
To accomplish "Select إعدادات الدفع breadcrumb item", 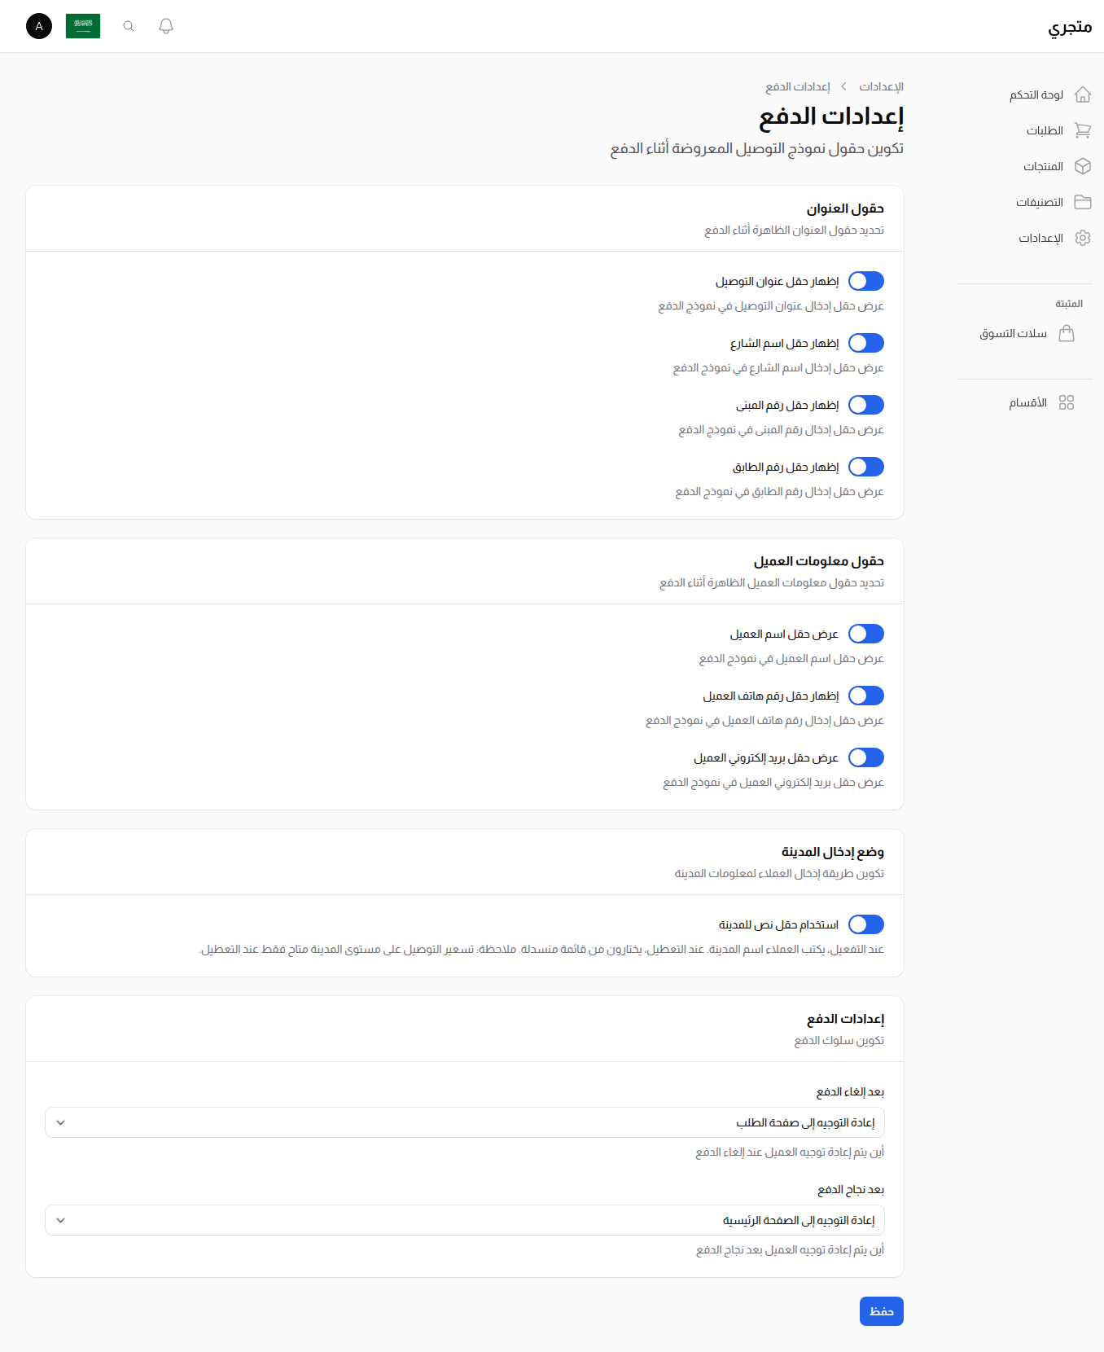I will (x=796, y=86).
